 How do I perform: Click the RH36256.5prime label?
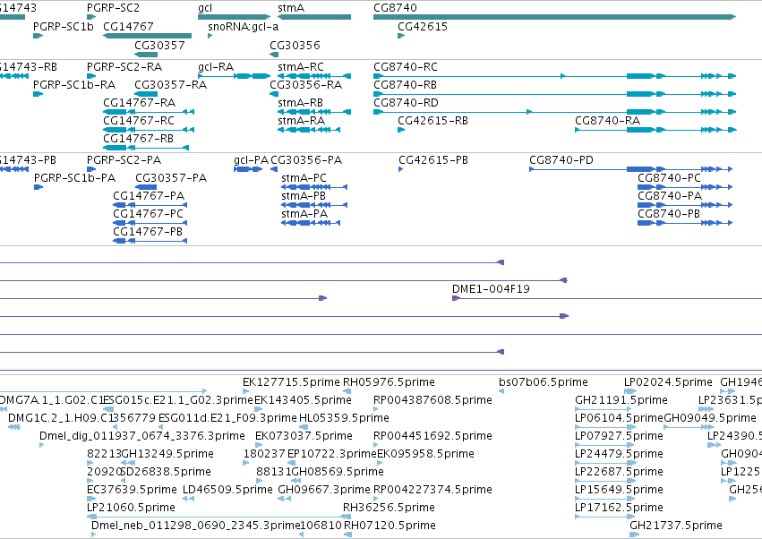click(389, 508)
